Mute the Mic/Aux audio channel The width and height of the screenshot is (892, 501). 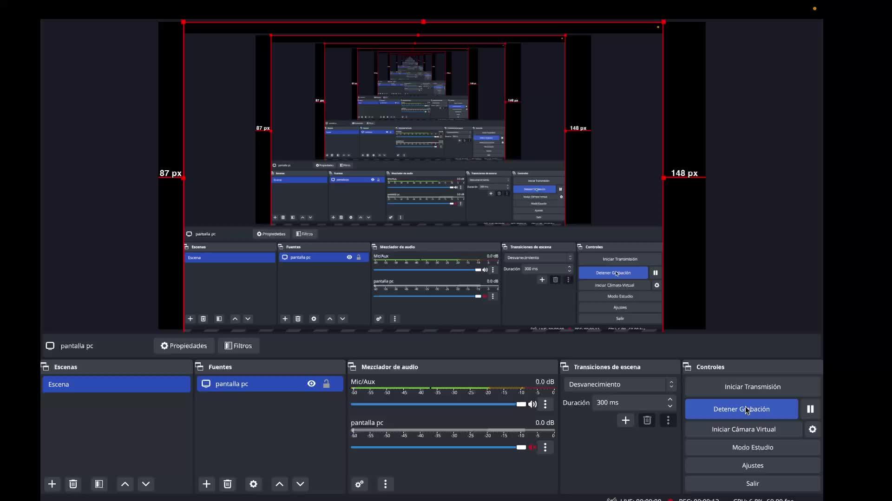532,404
